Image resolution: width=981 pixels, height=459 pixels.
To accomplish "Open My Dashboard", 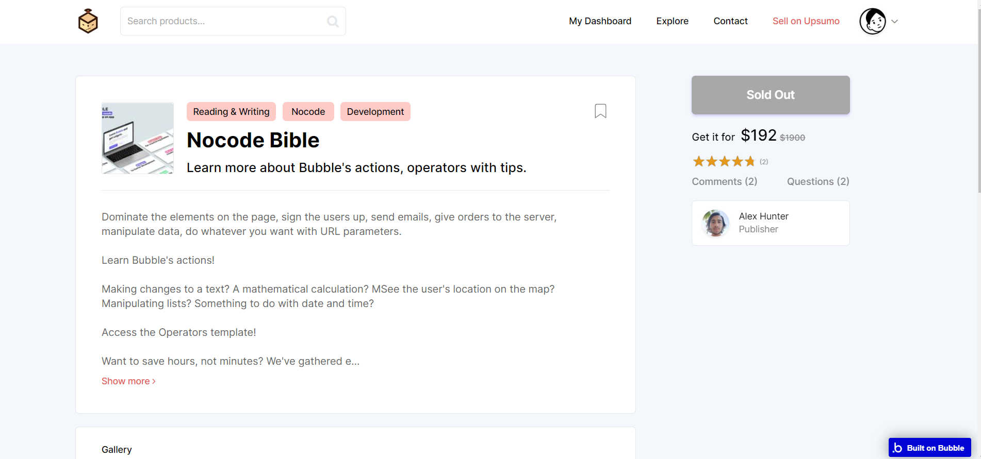I will pos(600,21).
